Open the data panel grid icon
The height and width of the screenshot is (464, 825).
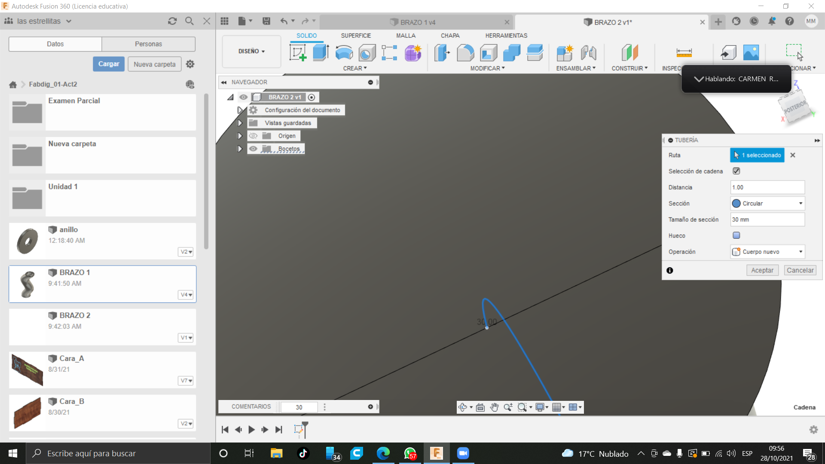coord(224,21)
